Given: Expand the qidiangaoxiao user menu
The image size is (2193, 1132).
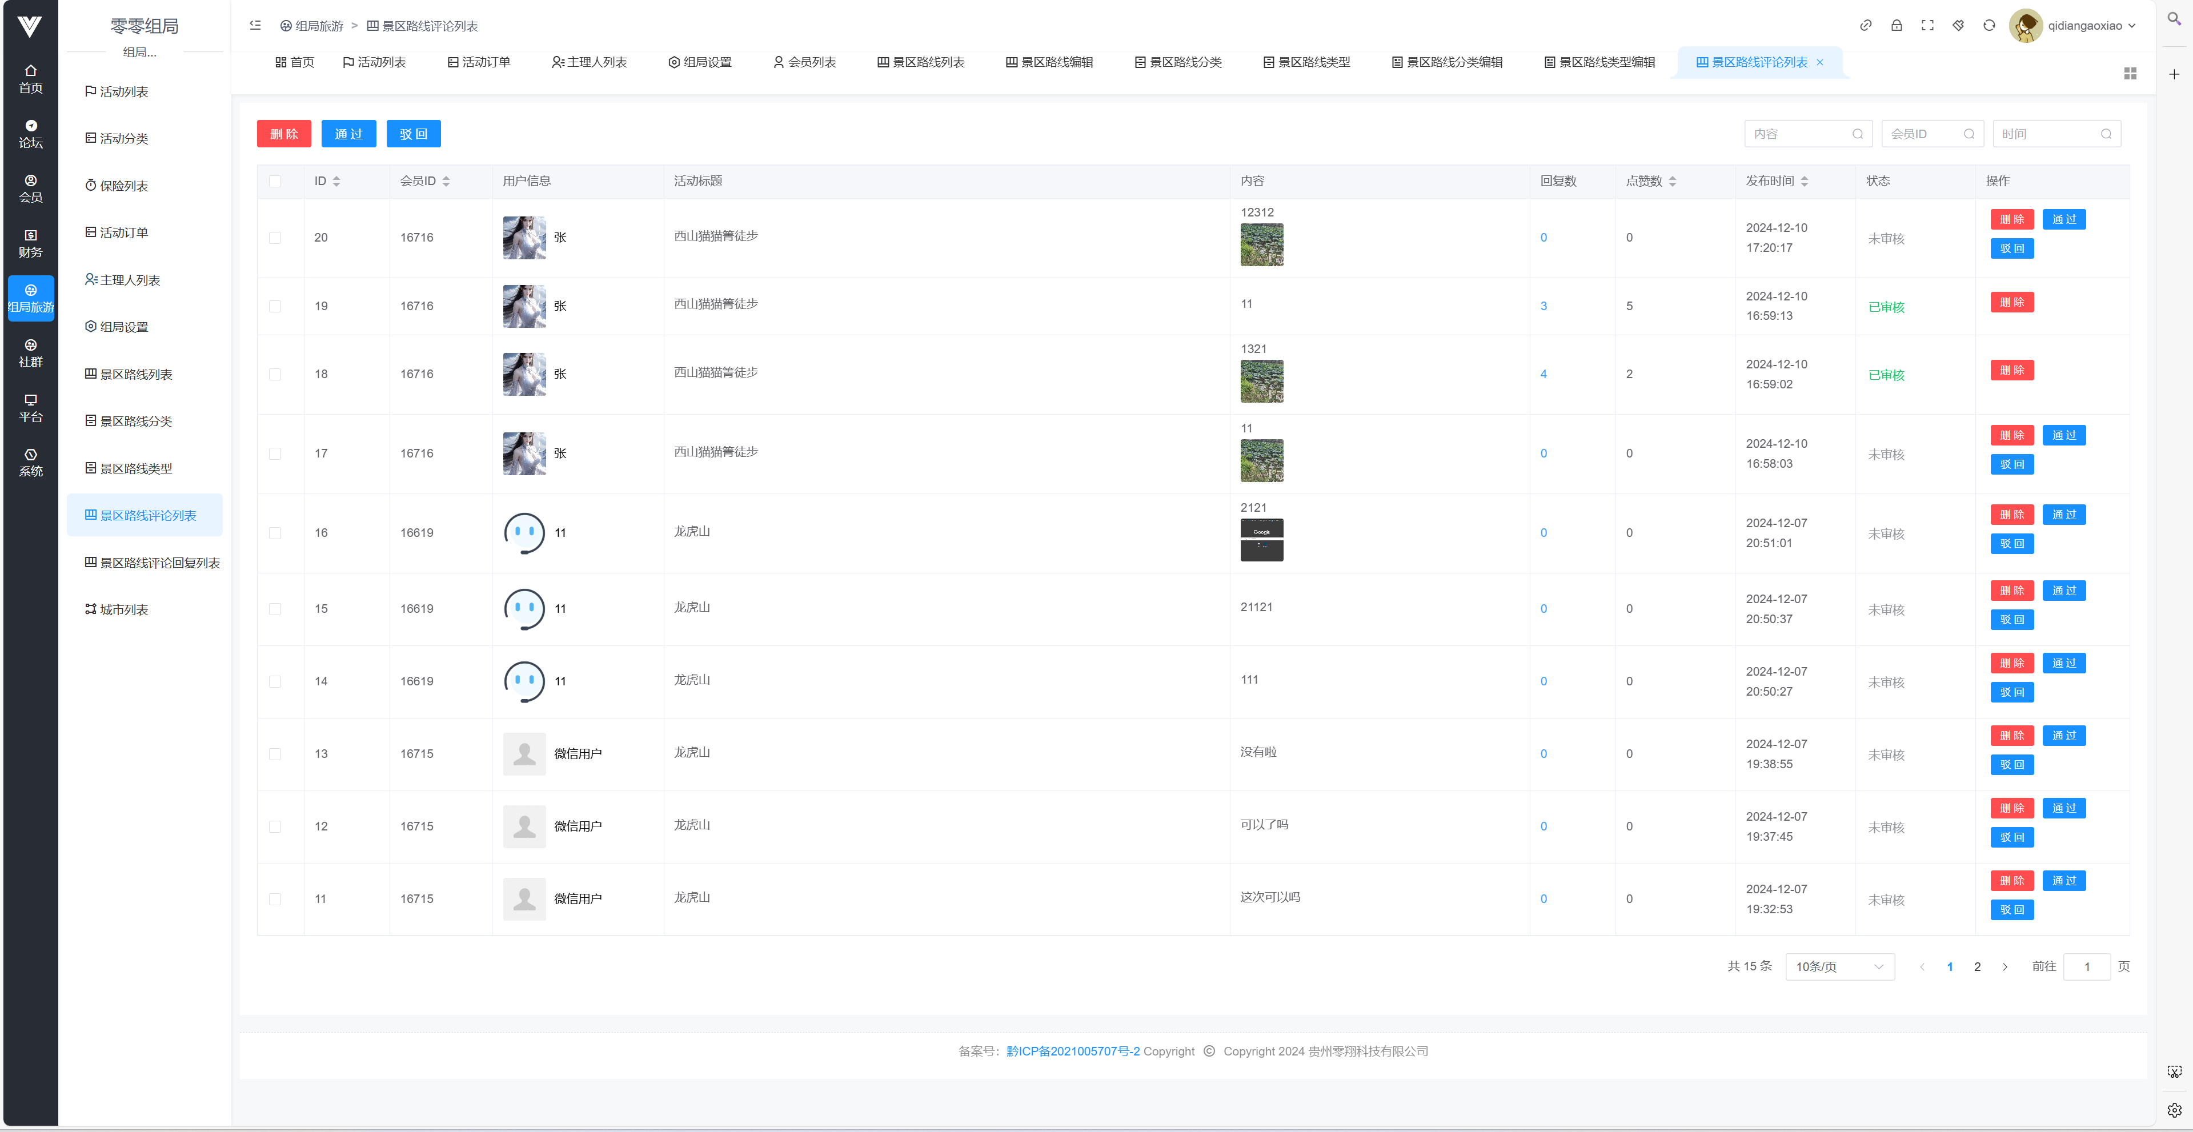Looking at the screenshot, I should click(x=2084, y=26).
